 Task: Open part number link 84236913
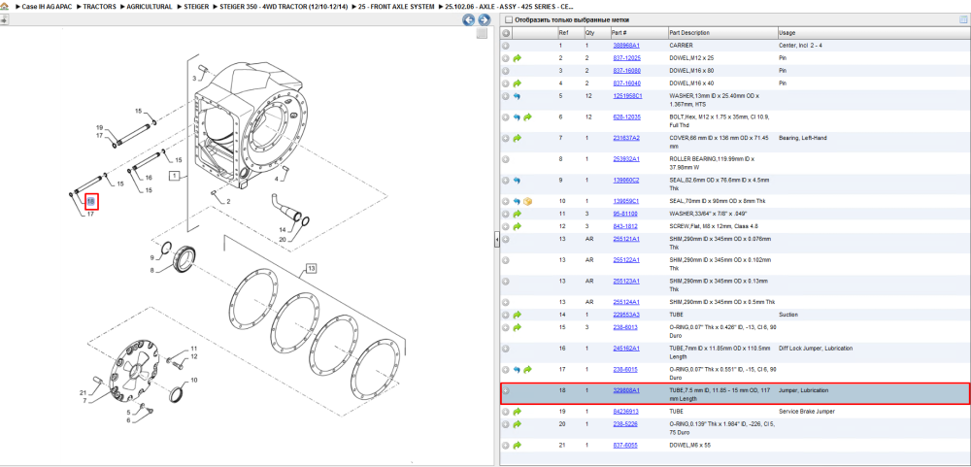point(626,412)
